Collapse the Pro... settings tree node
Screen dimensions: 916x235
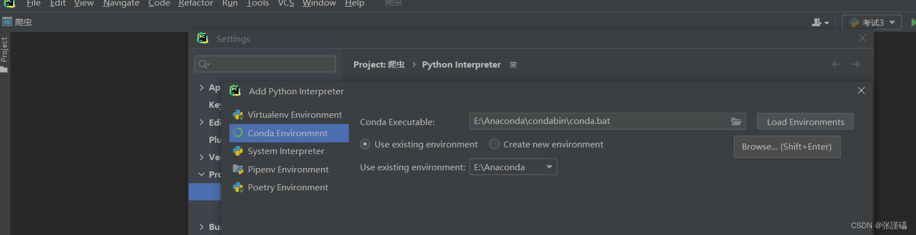tap(202, 175)
